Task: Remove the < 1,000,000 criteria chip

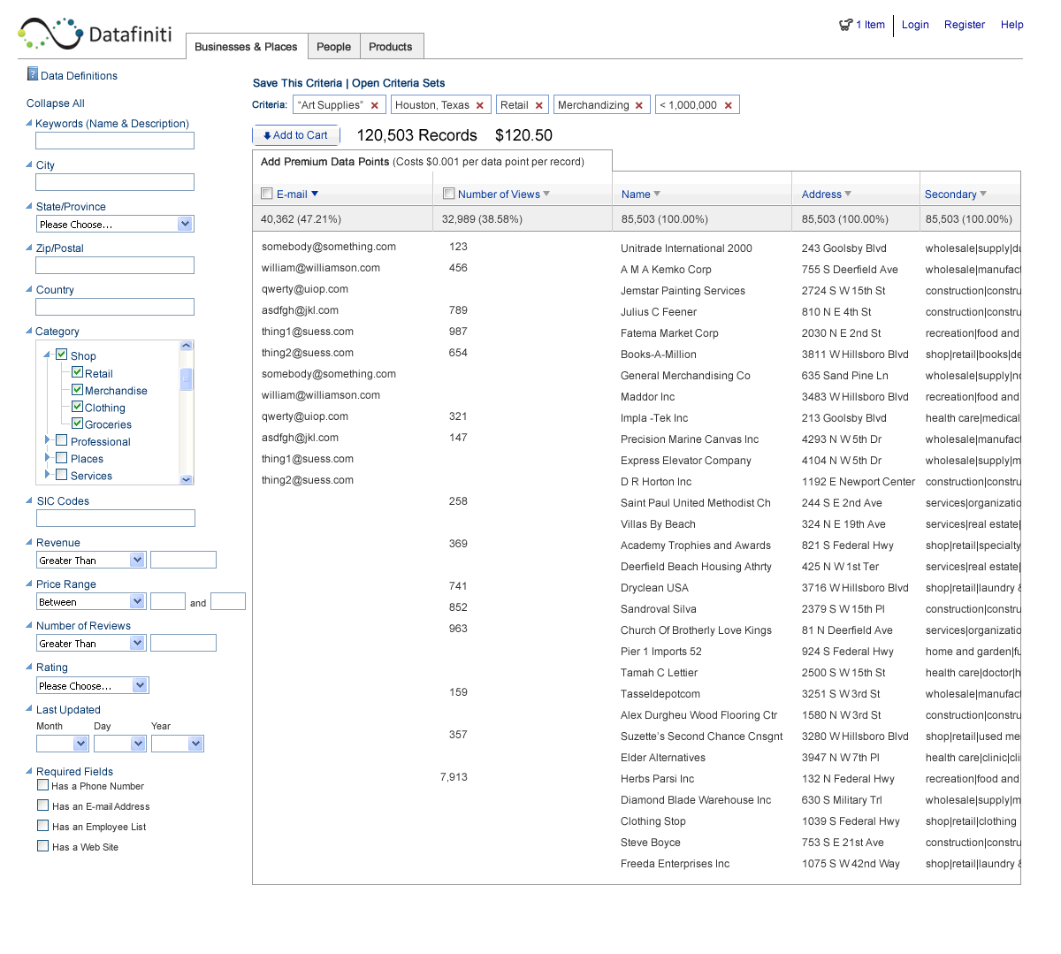Action: click(x=729, y=105)
